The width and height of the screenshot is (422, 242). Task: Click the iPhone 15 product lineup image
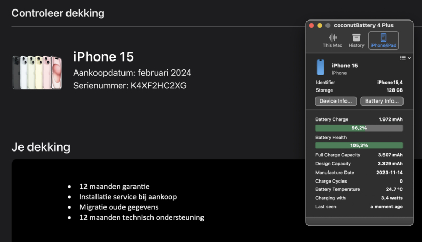pyautogui.click(x=37, y=72)
